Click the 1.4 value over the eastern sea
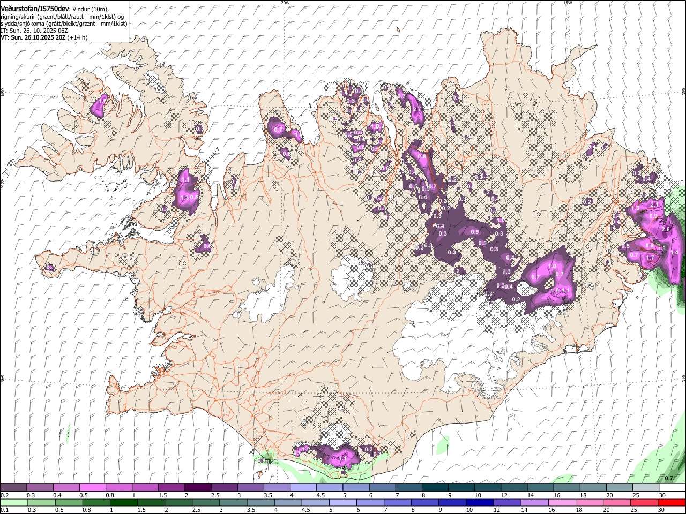 click(x=674, y=252)
